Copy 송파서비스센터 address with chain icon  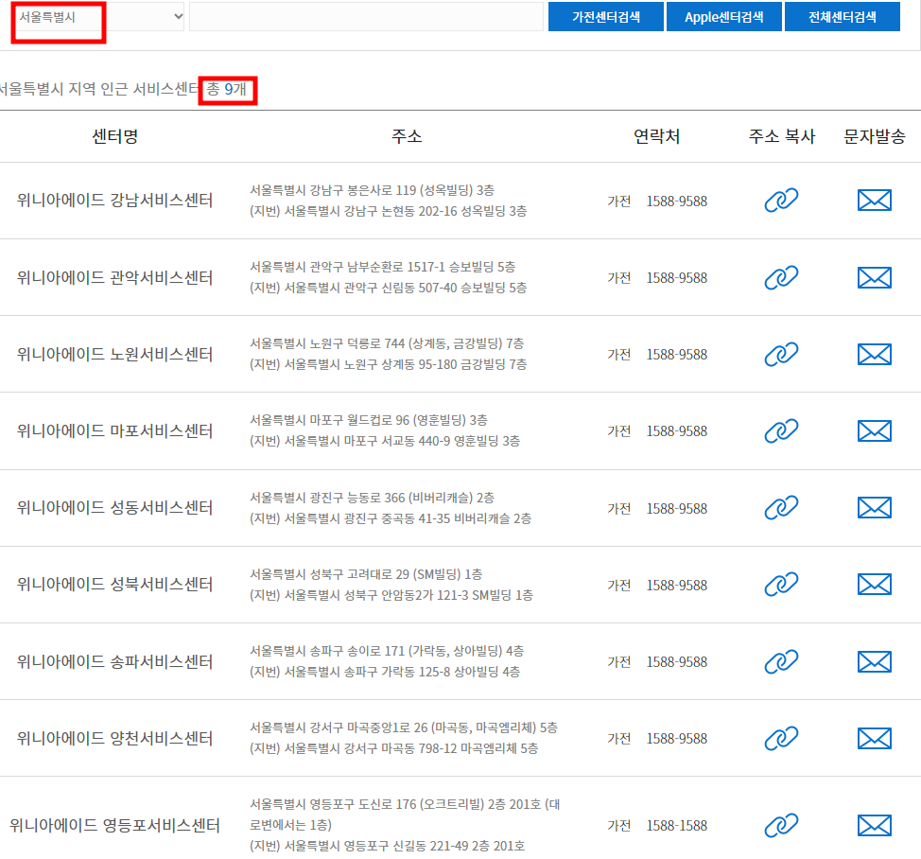(x=781, y=661)
